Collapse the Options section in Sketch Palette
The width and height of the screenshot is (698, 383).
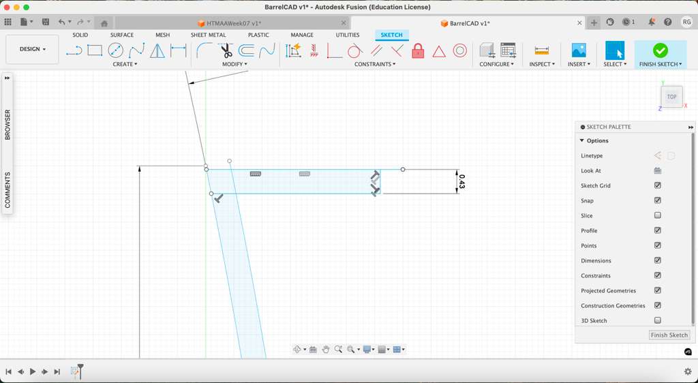click(582, 140)
